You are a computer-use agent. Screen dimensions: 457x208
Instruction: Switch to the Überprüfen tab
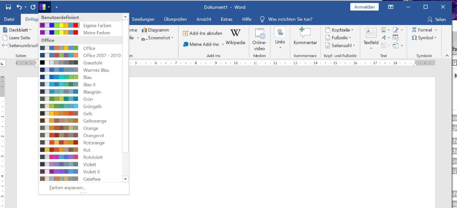pos(175,19)
